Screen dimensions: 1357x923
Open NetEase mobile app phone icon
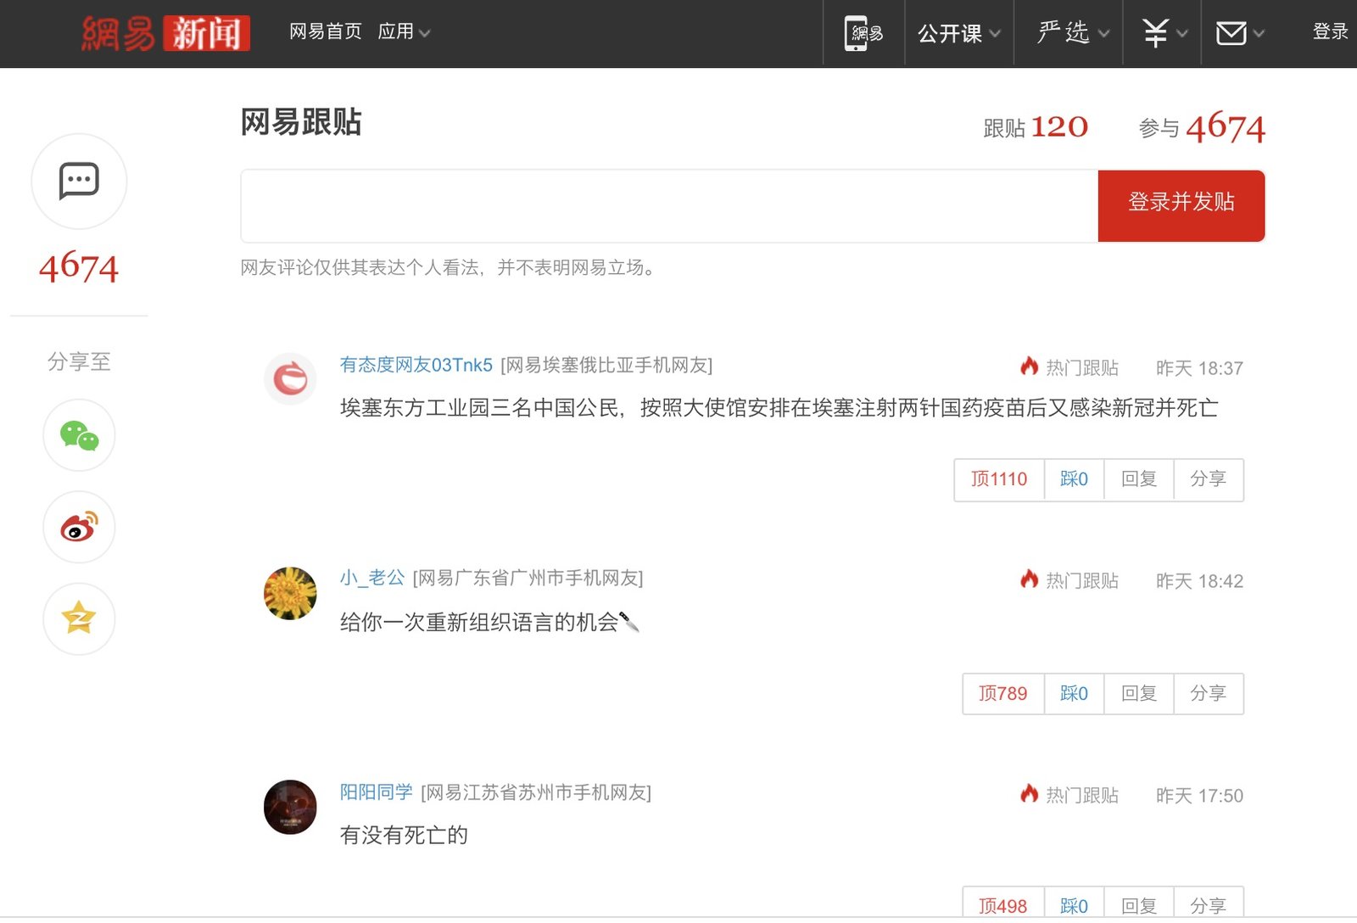[863, 33]
